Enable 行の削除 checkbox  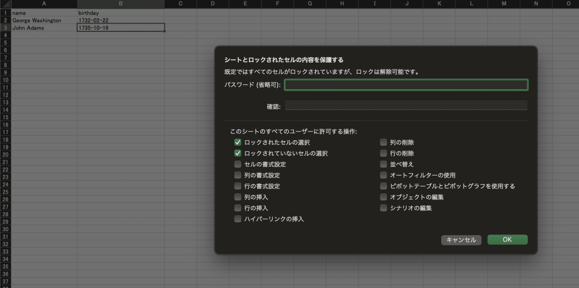point(383,153)
